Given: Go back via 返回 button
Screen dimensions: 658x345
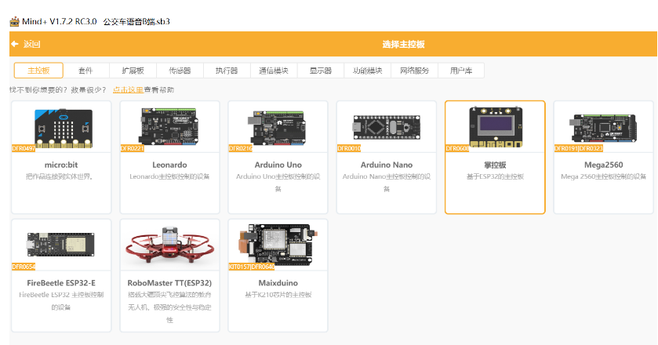Looking at the screenshot, I should [31, 44].
